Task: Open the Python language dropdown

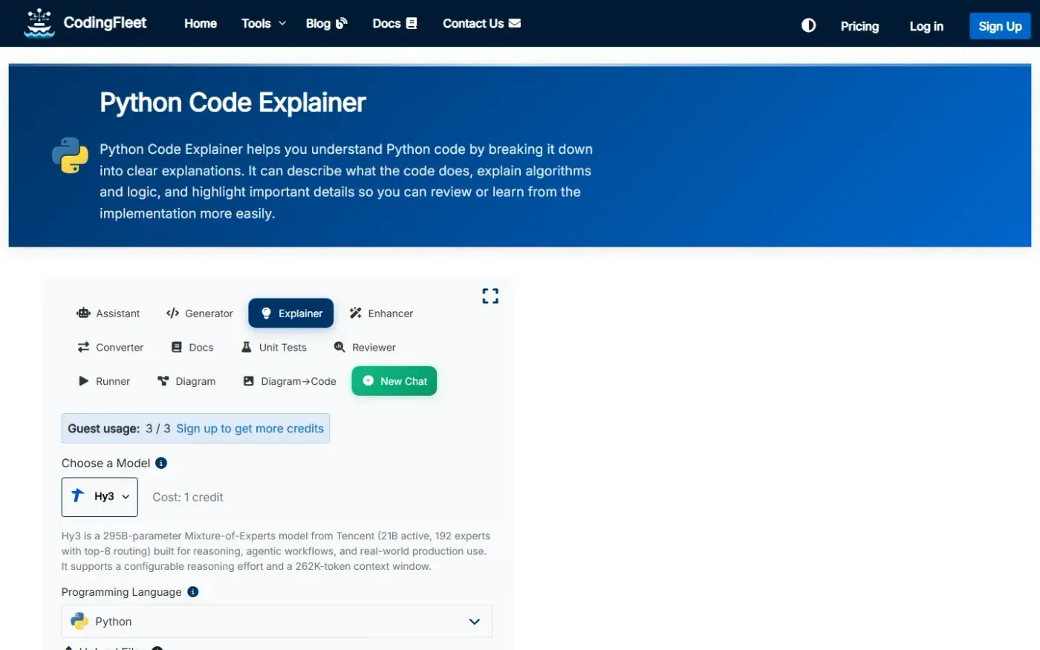Action: tap(276, 621)
